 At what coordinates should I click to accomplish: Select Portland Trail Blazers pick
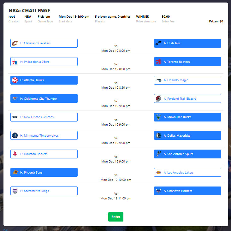coord(187,99)
